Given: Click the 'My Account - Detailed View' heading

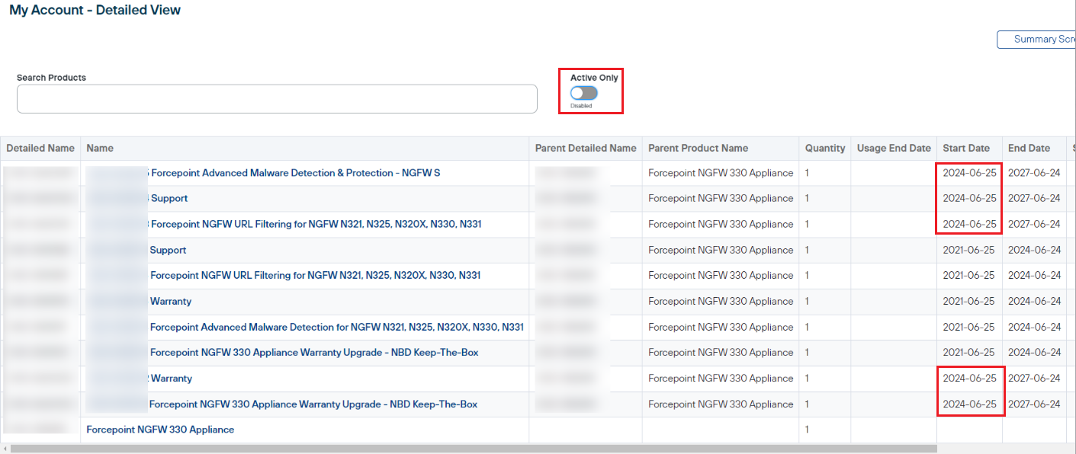Looking at the screenshot, I should (95, 11).
